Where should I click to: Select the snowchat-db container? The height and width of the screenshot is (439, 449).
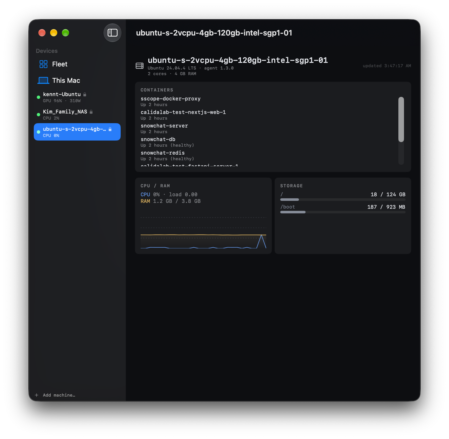[x=167, y=142]
